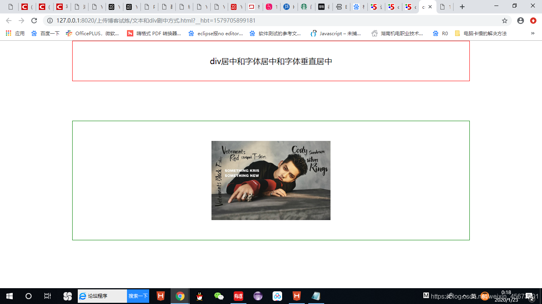
Task: Go back to the previous page
Action: [9, 21]
